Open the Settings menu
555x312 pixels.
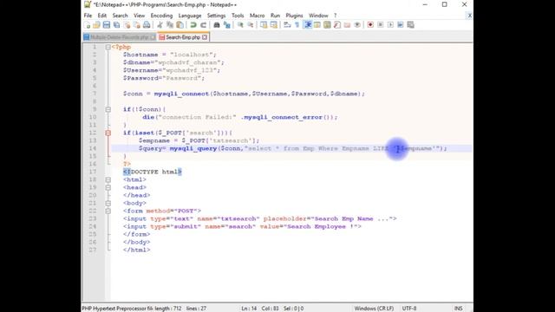[216, 16]
